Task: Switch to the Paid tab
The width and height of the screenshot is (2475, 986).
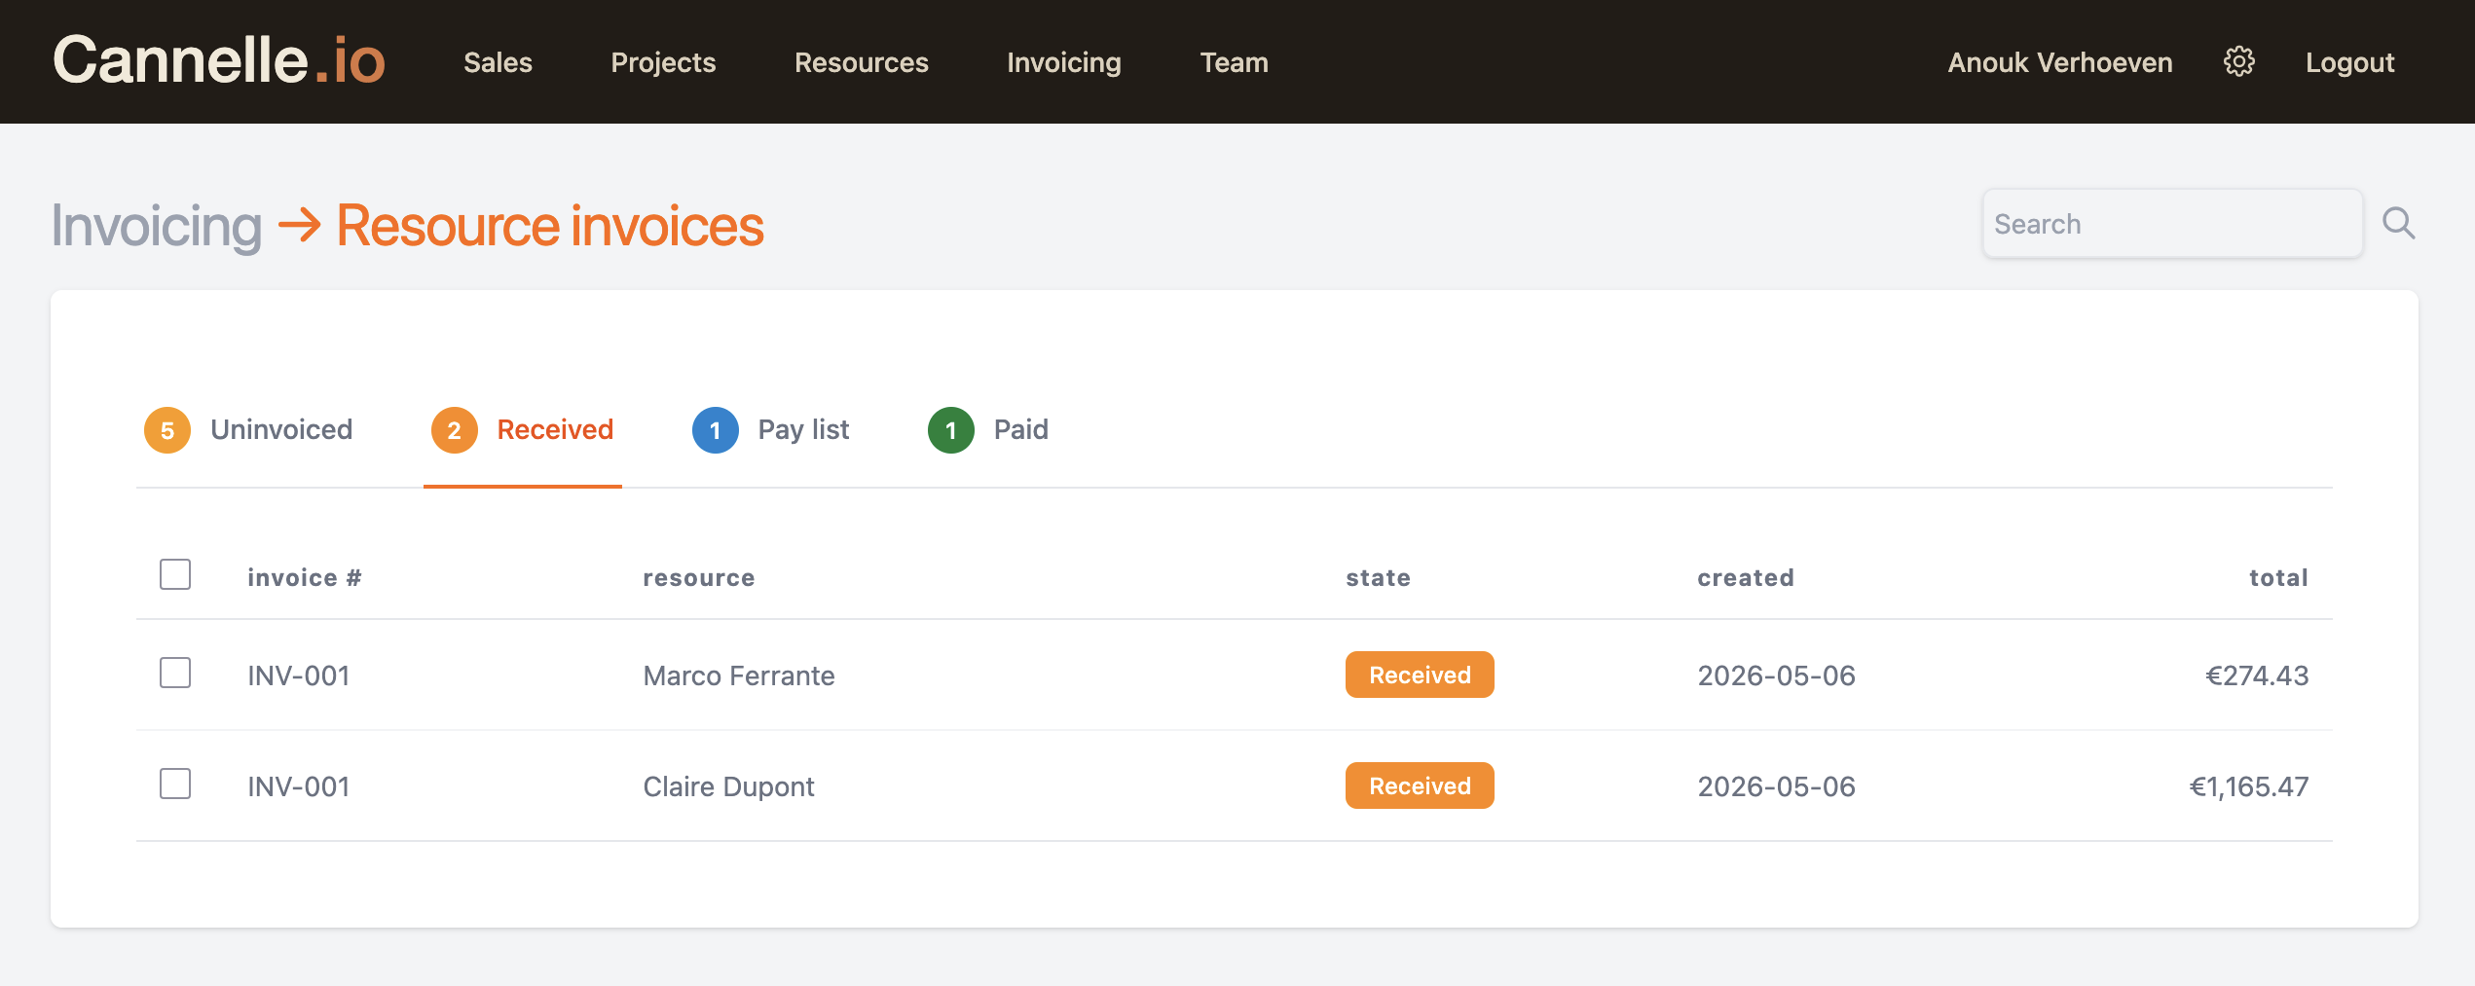Action: [x=987, y=429]
